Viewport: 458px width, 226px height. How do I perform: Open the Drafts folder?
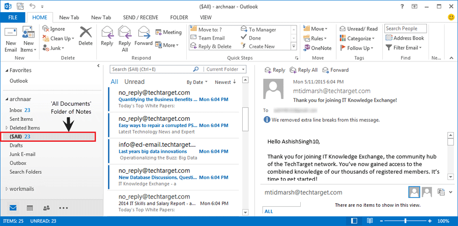coord(16,145)
